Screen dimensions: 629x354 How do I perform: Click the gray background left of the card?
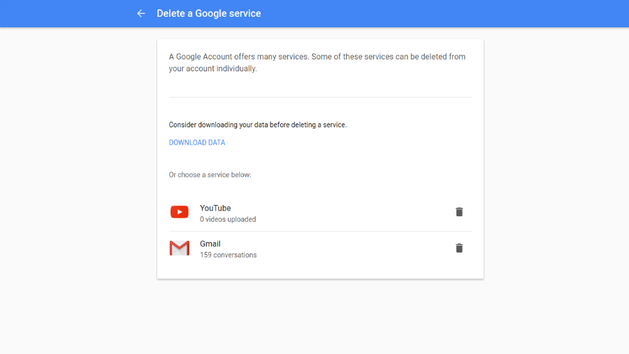coord(77,175)
